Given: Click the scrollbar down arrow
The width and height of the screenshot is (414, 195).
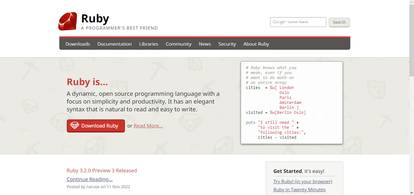Looking at the screenshot, I should coord(412,193).
